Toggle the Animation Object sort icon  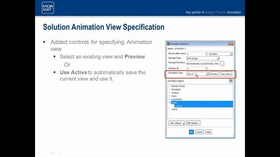231,81
